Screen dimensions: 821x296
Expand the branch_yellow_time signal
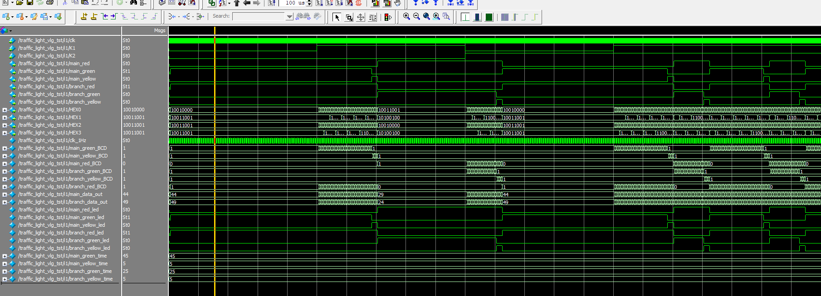point(5,279)
